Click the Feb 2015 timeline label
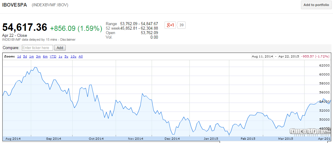 (248, 139)
